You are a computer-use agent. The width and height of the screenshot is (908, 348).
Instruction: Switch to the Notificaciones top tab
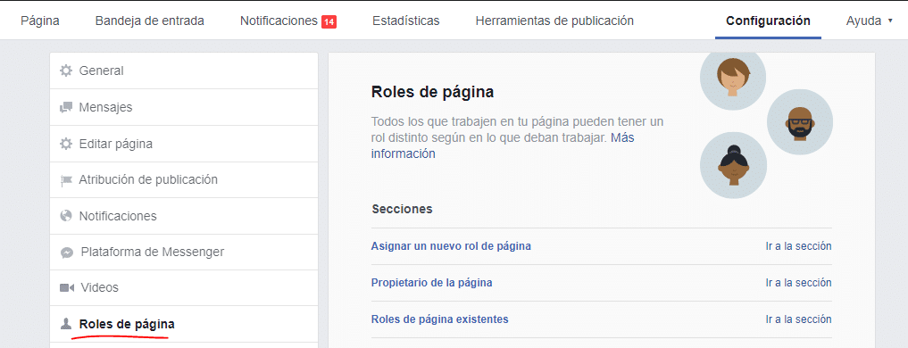(279, 21)
